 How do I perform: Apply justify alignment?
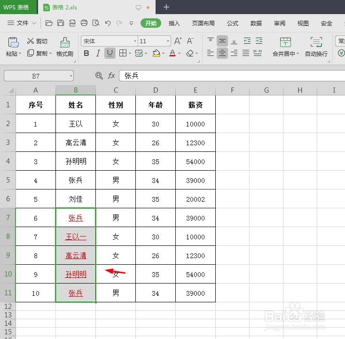(x=246, y=53)
